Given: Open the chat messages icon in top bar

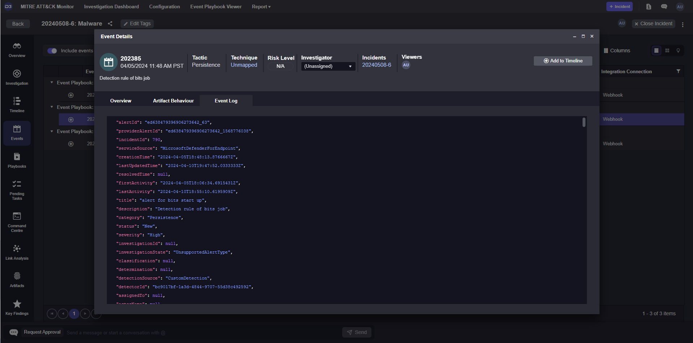Looking at the screenshot, I should coord(664,6).
